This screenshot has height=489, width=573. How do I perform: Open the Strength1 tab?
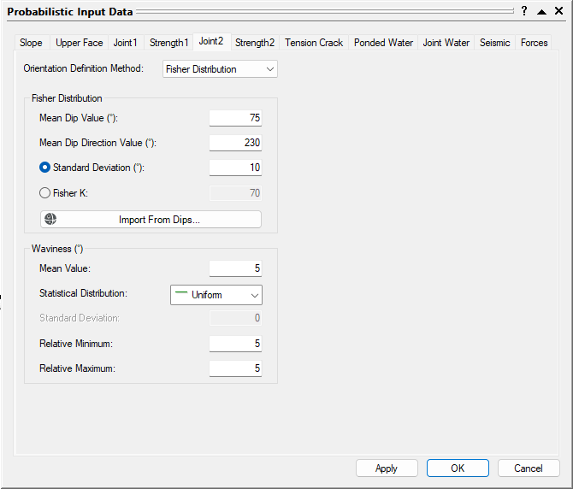coord(168,43)
